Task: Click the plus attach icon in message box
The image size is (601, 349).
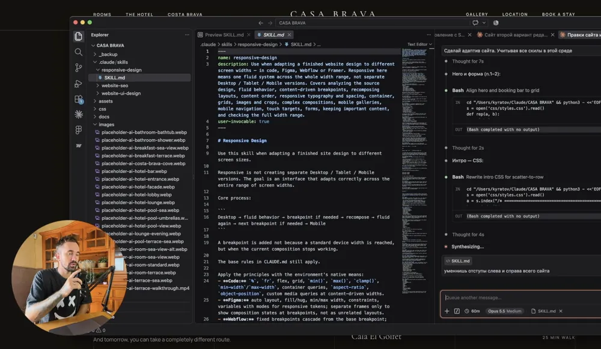Action: point(447,311)
